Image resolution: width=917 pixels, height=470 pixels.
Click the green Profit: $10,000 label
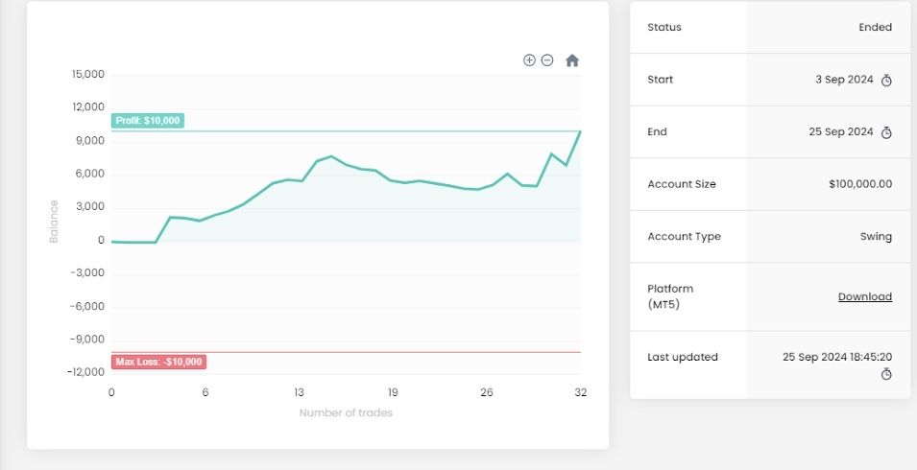coord(147,121)
